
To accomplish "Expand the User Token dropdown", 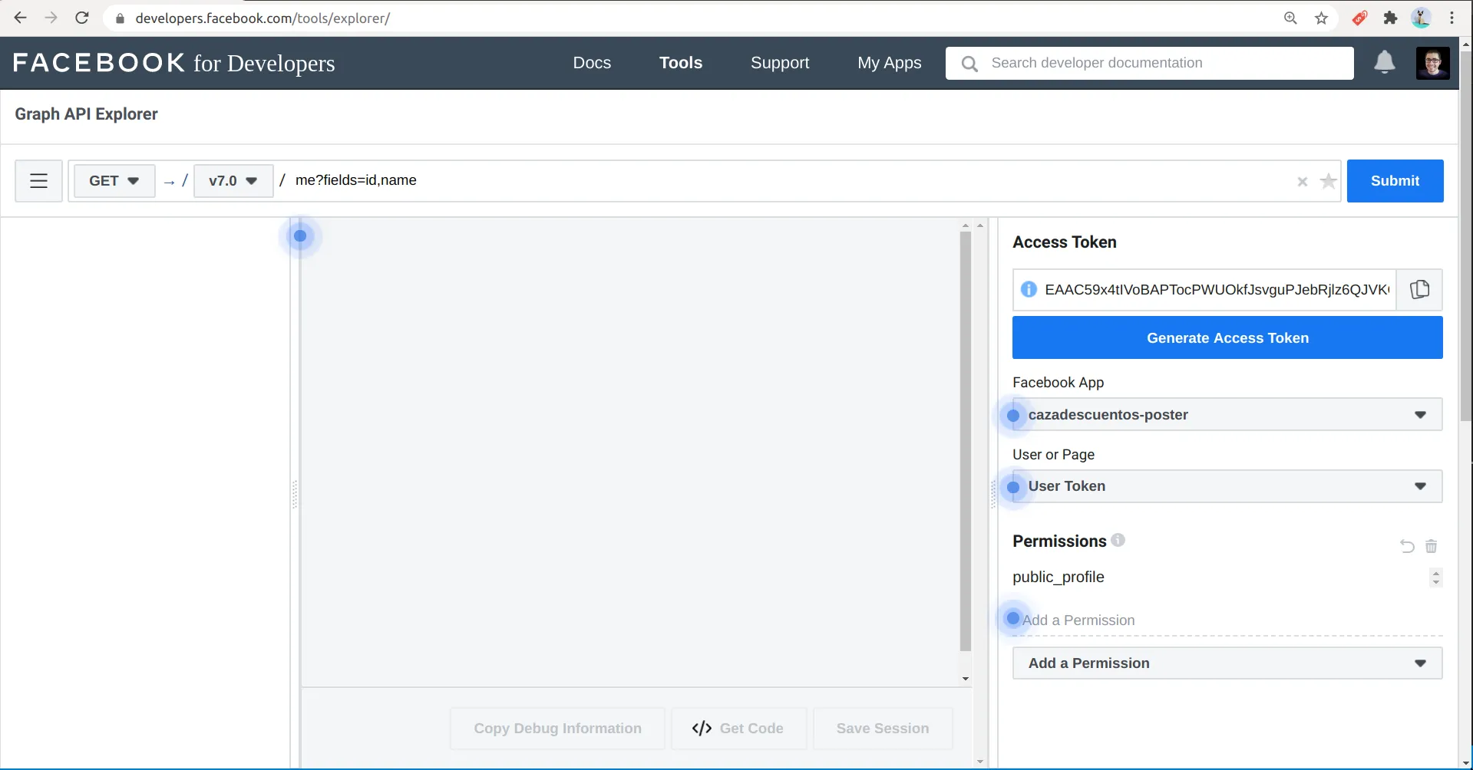I will tap(1227, 486).
